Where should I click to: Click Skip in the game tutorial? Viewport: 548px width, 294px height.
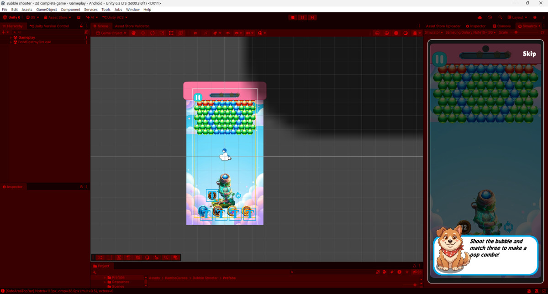(x=529, y=54)
